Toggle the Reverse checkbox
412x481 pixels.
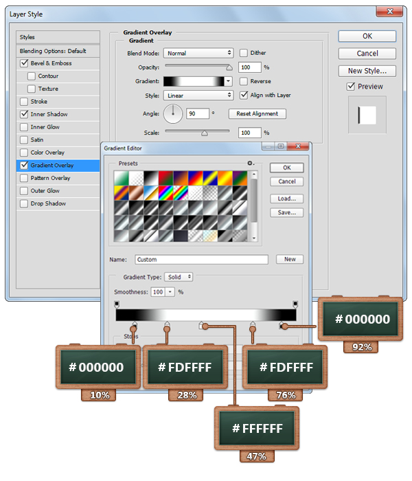(244, 81)
